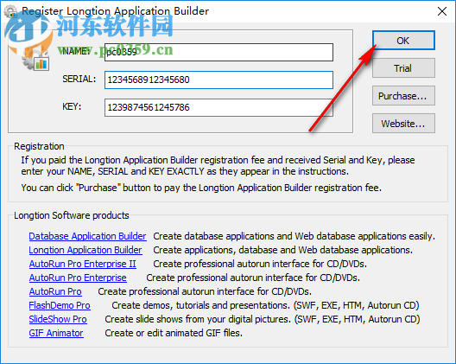The width and height of the screenshot is (456, 364).
Task: Click the "Registration" group label
Action: (39, 146)
